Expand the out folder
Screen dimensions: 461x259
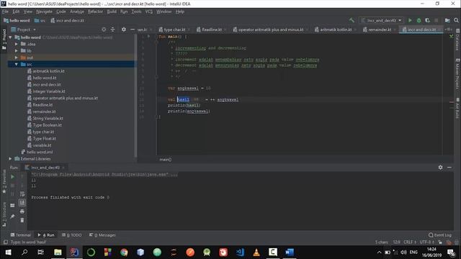point(17,58)
